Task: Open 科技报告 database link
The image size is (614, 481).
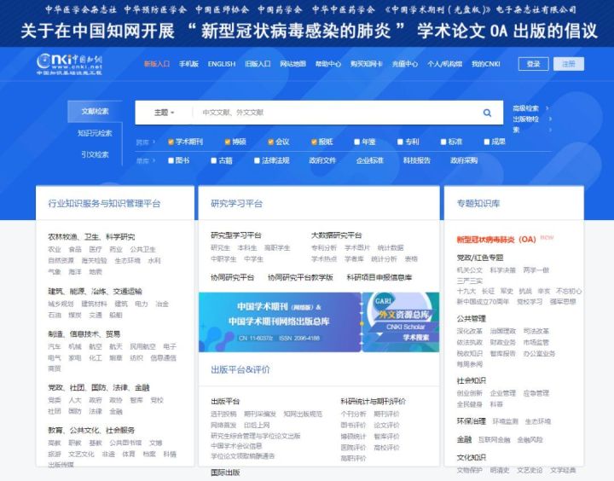Action: point(417,160)
